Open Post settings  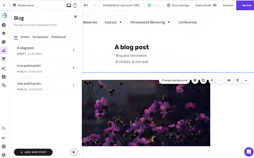[x=178, y=5]
